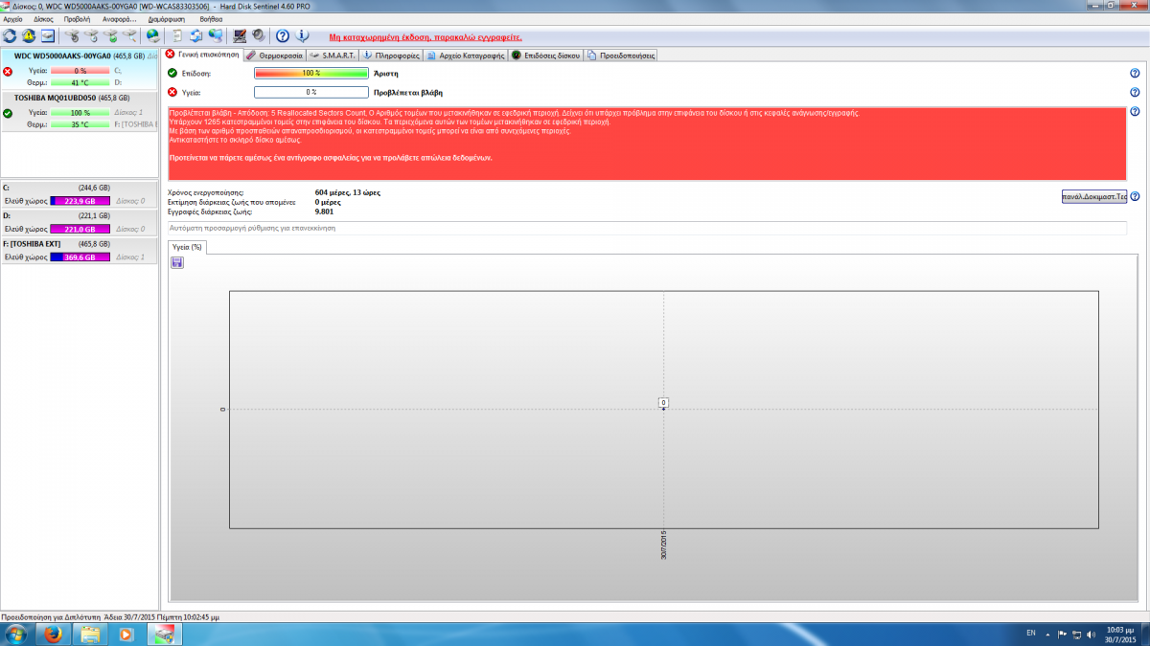The image size is (1150, 646).
Task: Switch to the Αρχείο Καταγραφής tab
Action: 467,56
